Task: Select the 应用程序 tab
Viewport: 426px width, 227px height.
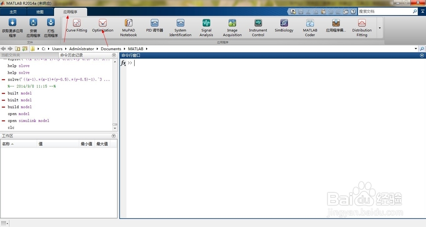Action: [x=70, y=12]
